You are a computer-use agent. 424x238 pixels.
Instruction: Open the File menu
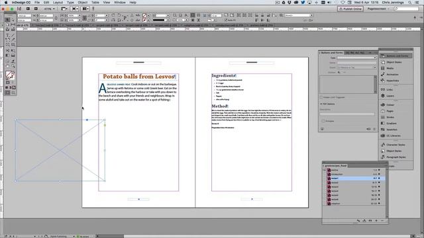click(x=37, y=3)
